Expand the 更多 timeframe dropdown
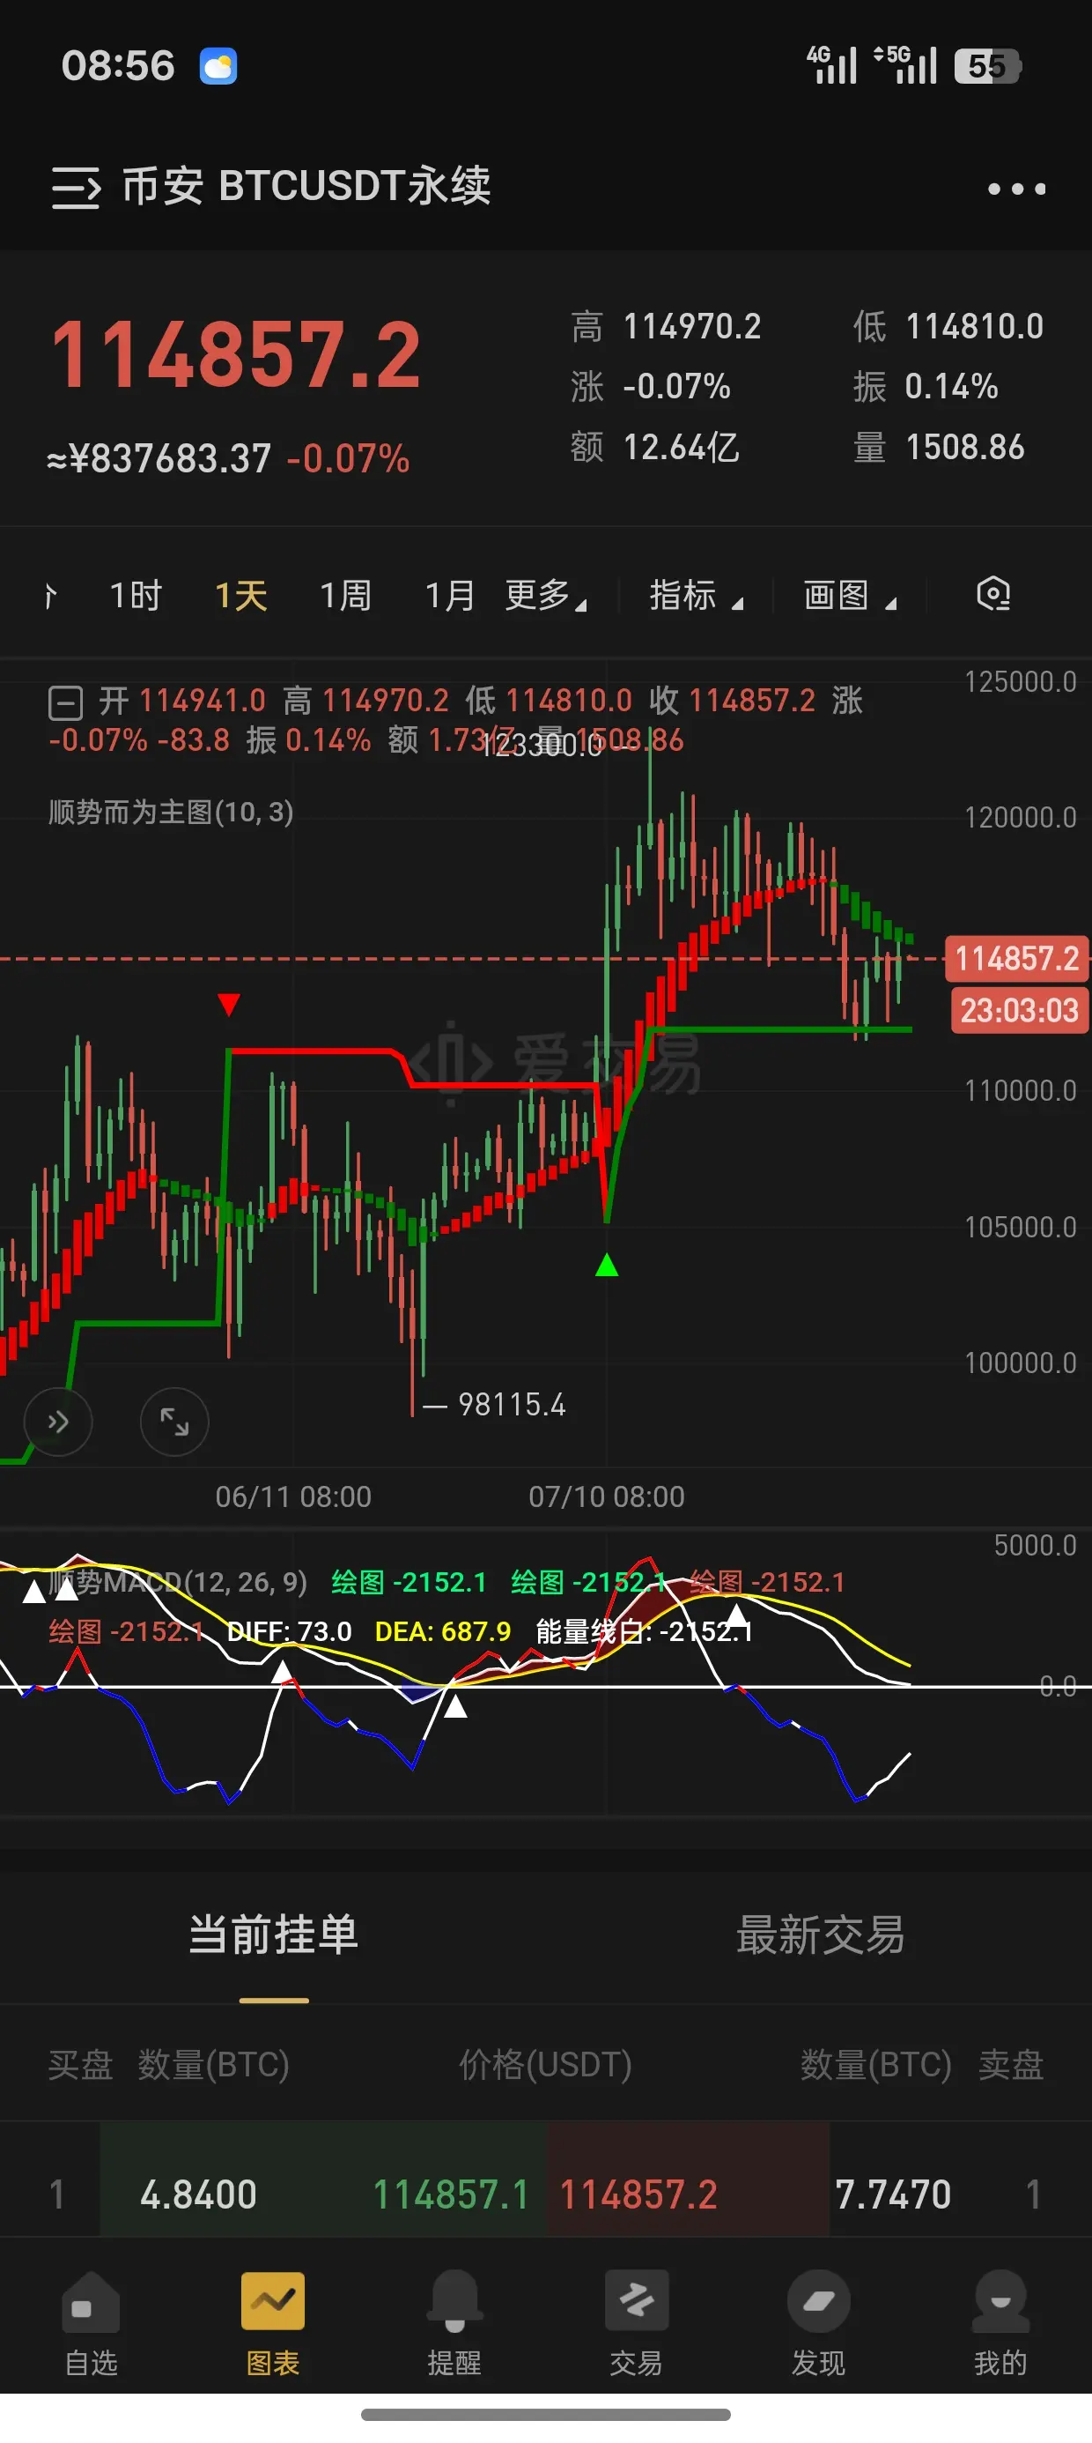The width and height of the screenshot is (1092, 2443). 546,596
